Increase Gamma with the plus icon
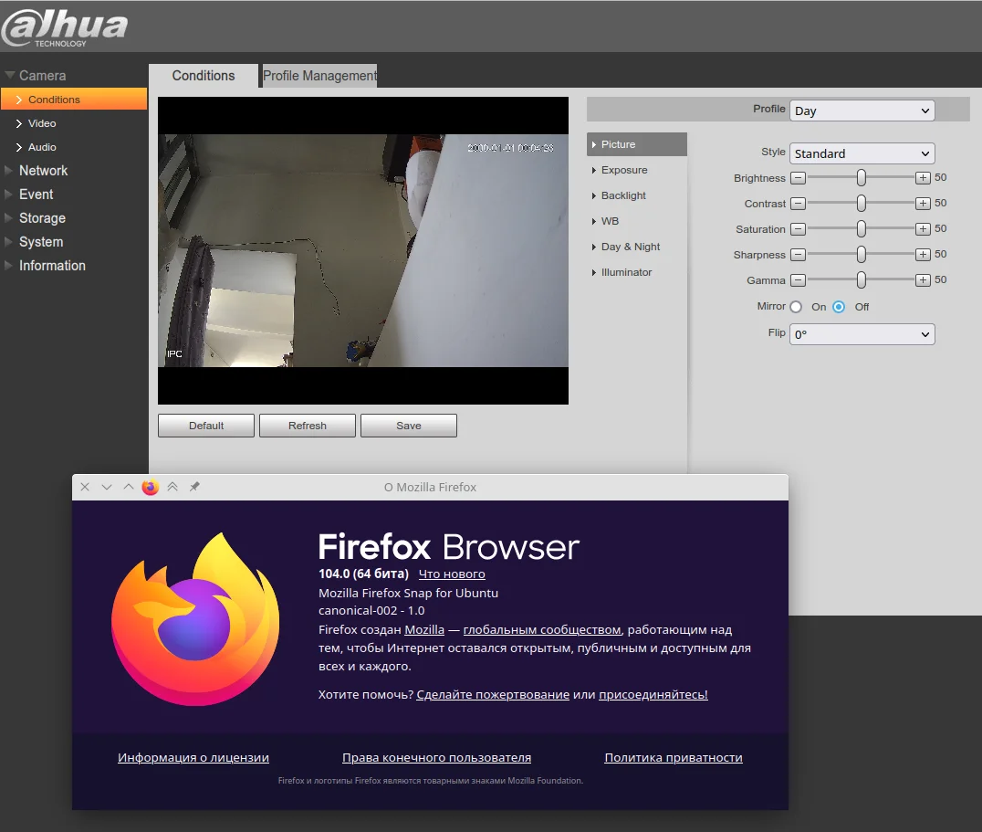The image size is (982, 832). pyautogui.click(x=923, y=280)
